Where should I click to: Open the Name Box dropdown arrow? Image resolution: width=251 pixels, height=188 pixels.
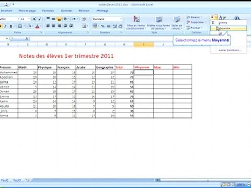[7, 39]
